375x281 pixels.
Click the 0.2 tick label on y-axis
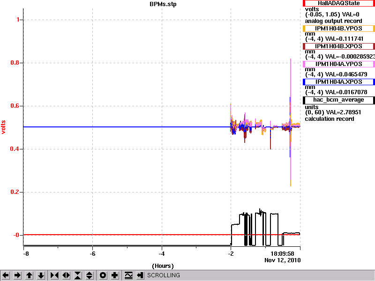pyautogui.click(x=15, y=192)
